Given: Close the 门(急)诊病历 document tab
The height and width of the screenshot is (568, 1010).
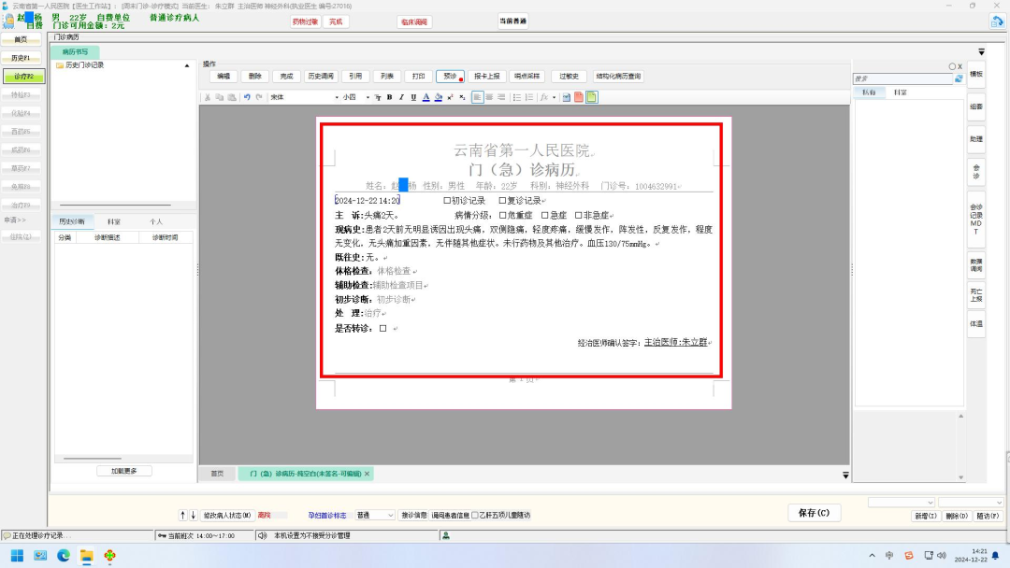Looking at the screenshot, I should (x=368, y=474).
